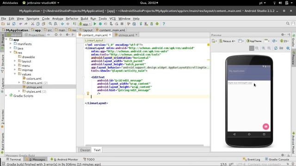Switch to Project Files view

pyautogui.click(x=35, y=35)
